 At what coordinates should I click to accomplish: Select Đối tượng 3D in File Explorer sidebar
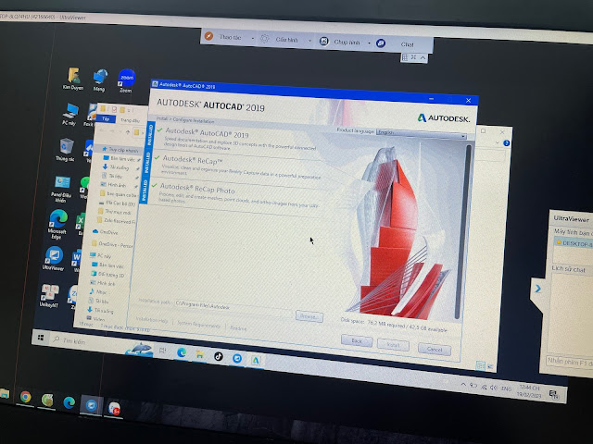tap(108, 274)
